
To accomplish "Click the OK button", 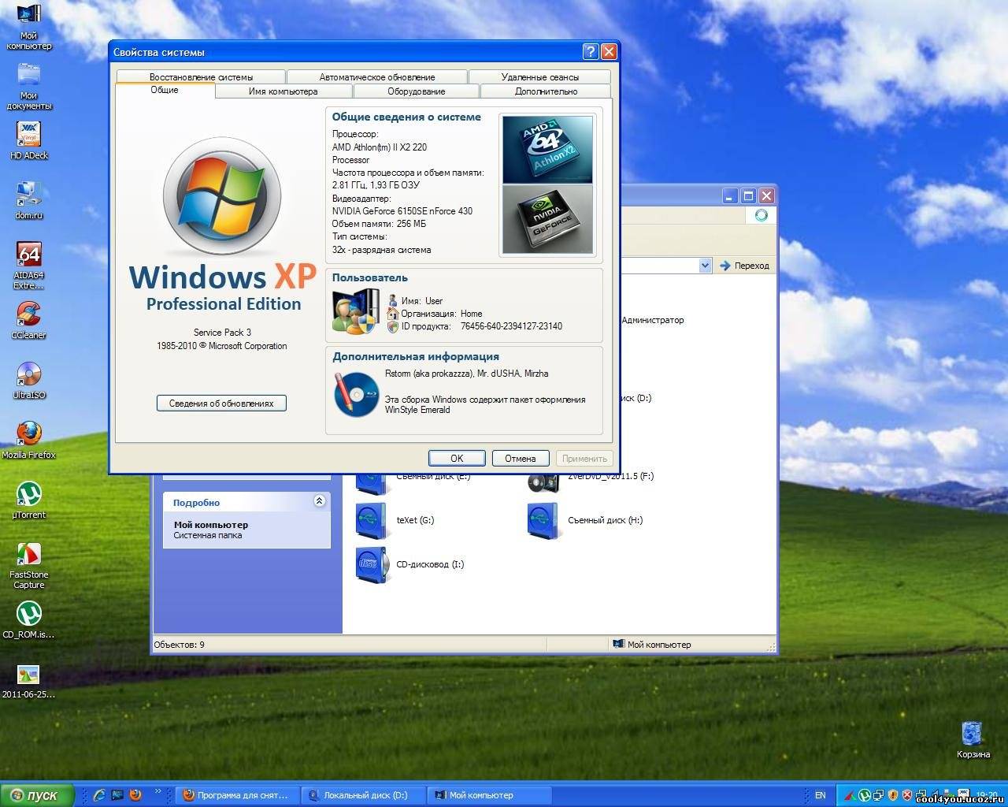I will pos(457,458).
